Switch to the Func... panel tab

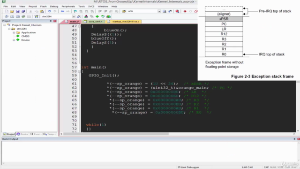click(x=36, y=134)
